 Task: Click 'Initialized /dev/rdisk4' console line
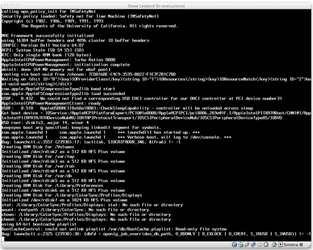(63, 171)
